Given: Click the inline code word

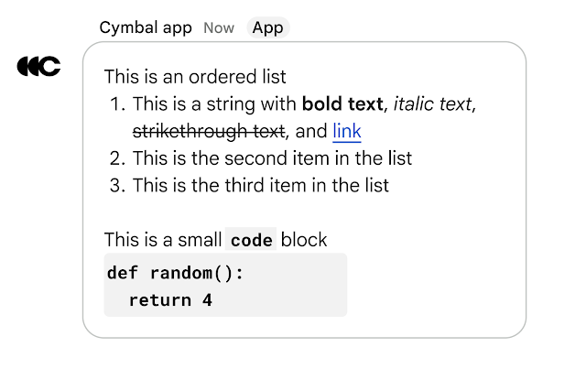Looking at the screenshot, I should [x=252, y=240].
